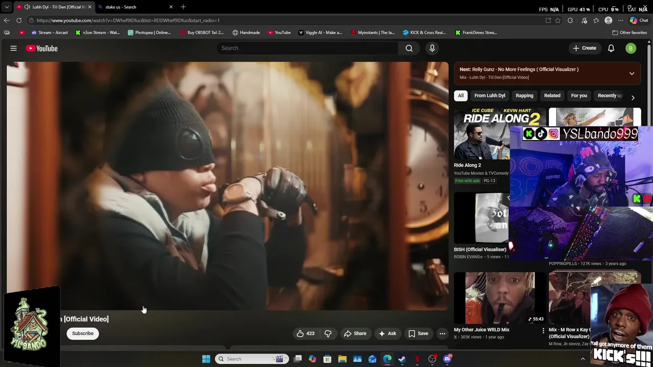Open the YouTube bookmark
The height and width of the screenshot is (367, 653).
(x=279, y=33)
